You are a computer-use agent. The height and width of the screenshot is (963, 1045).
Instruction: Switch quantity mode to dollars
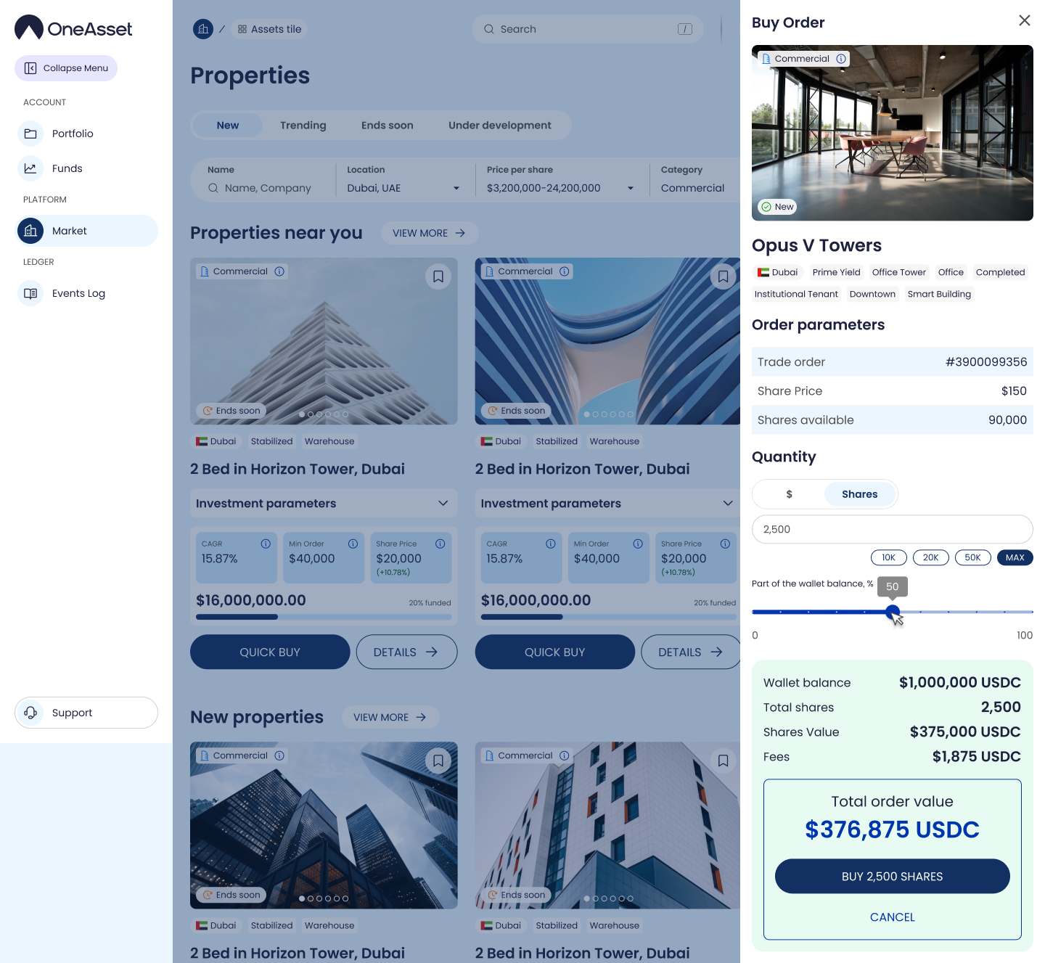click(x=789, y=494)
